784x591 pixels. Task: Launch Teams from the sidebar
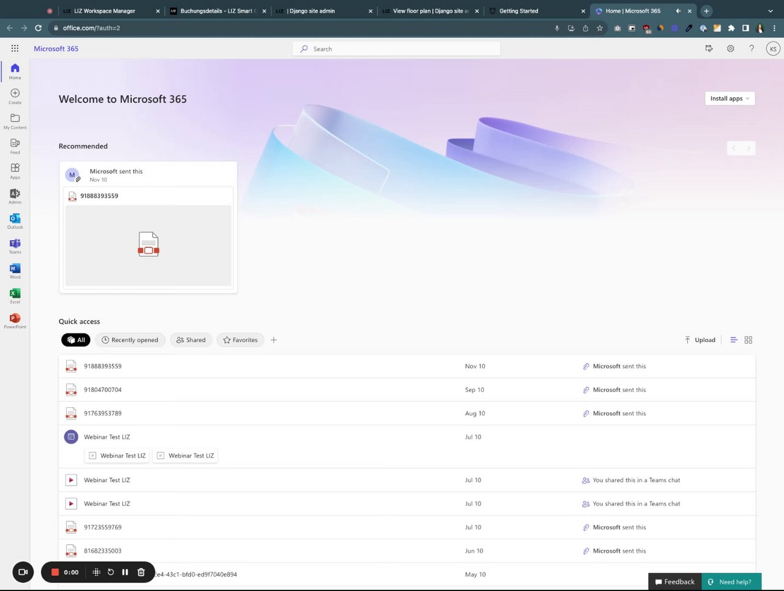click(15, 246)
